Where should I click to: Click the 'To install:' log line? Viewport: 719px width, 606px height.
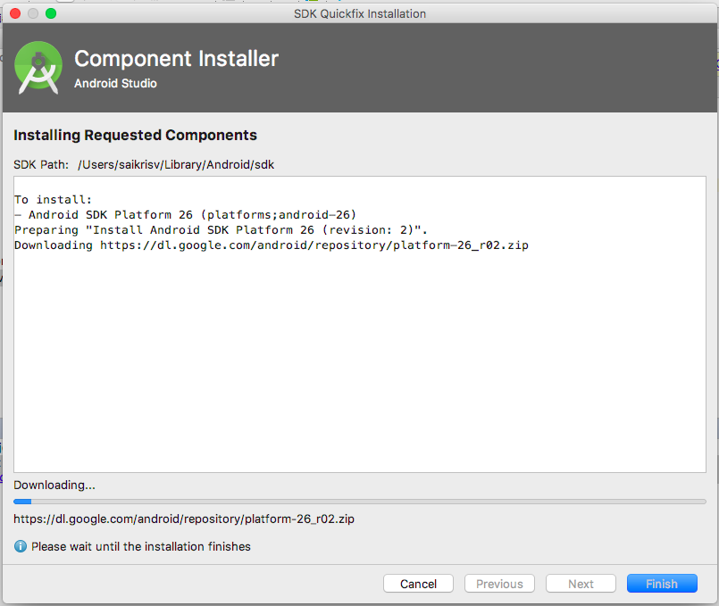[54, 200]
